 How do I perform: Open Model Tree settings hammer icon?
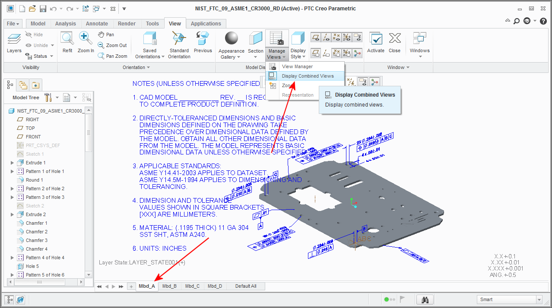(49, 97)
